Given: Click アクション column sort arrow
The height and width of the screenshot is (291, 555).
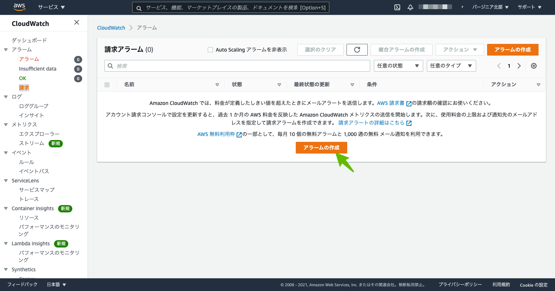Looking at the screenshot, I should (x=539, y=85).
